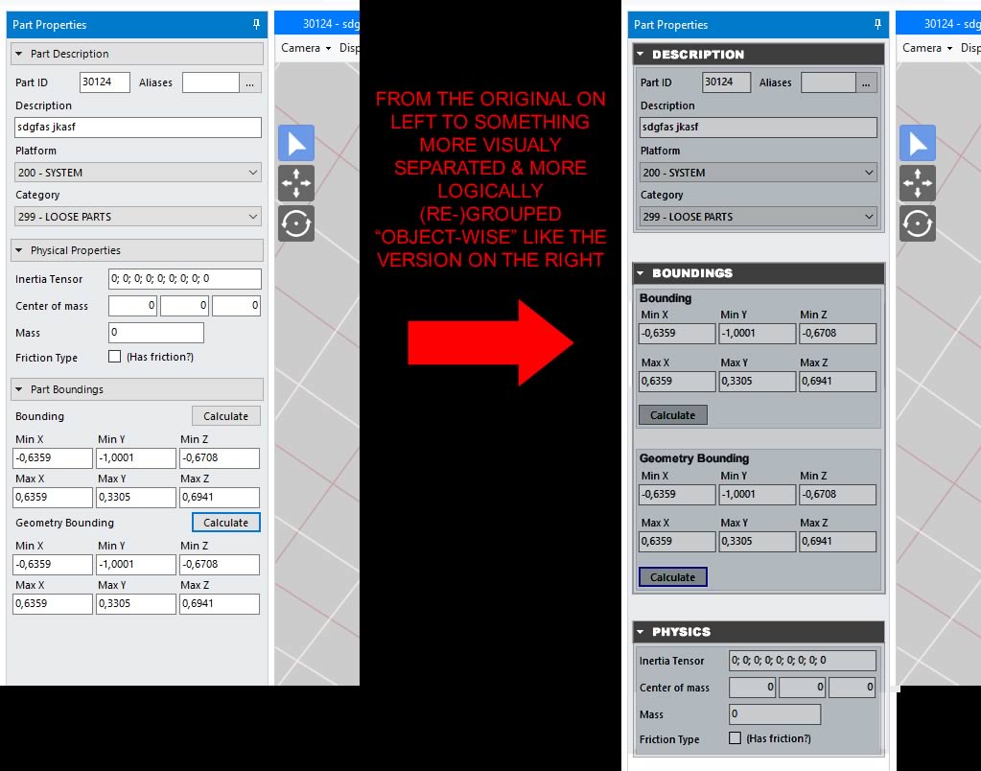This screenshot has height=771, width=981.
Task: Click the pin icon on the left Part Properties panel
Action: (257, 24)
